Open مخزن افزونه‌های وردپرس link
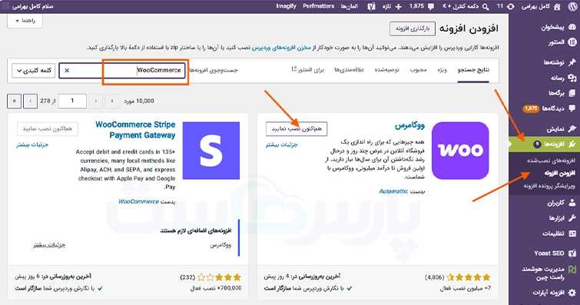 pyautogui.click(x=281, y=48)
